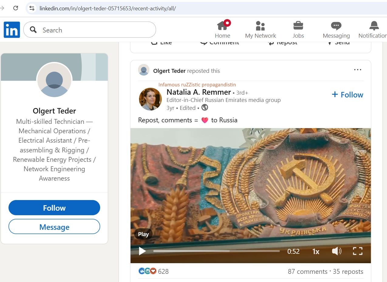This screenshot has width=387, height=282.
Task: Click Olgert Teder's small avatar in the repost header
Action: coord(144,70)
